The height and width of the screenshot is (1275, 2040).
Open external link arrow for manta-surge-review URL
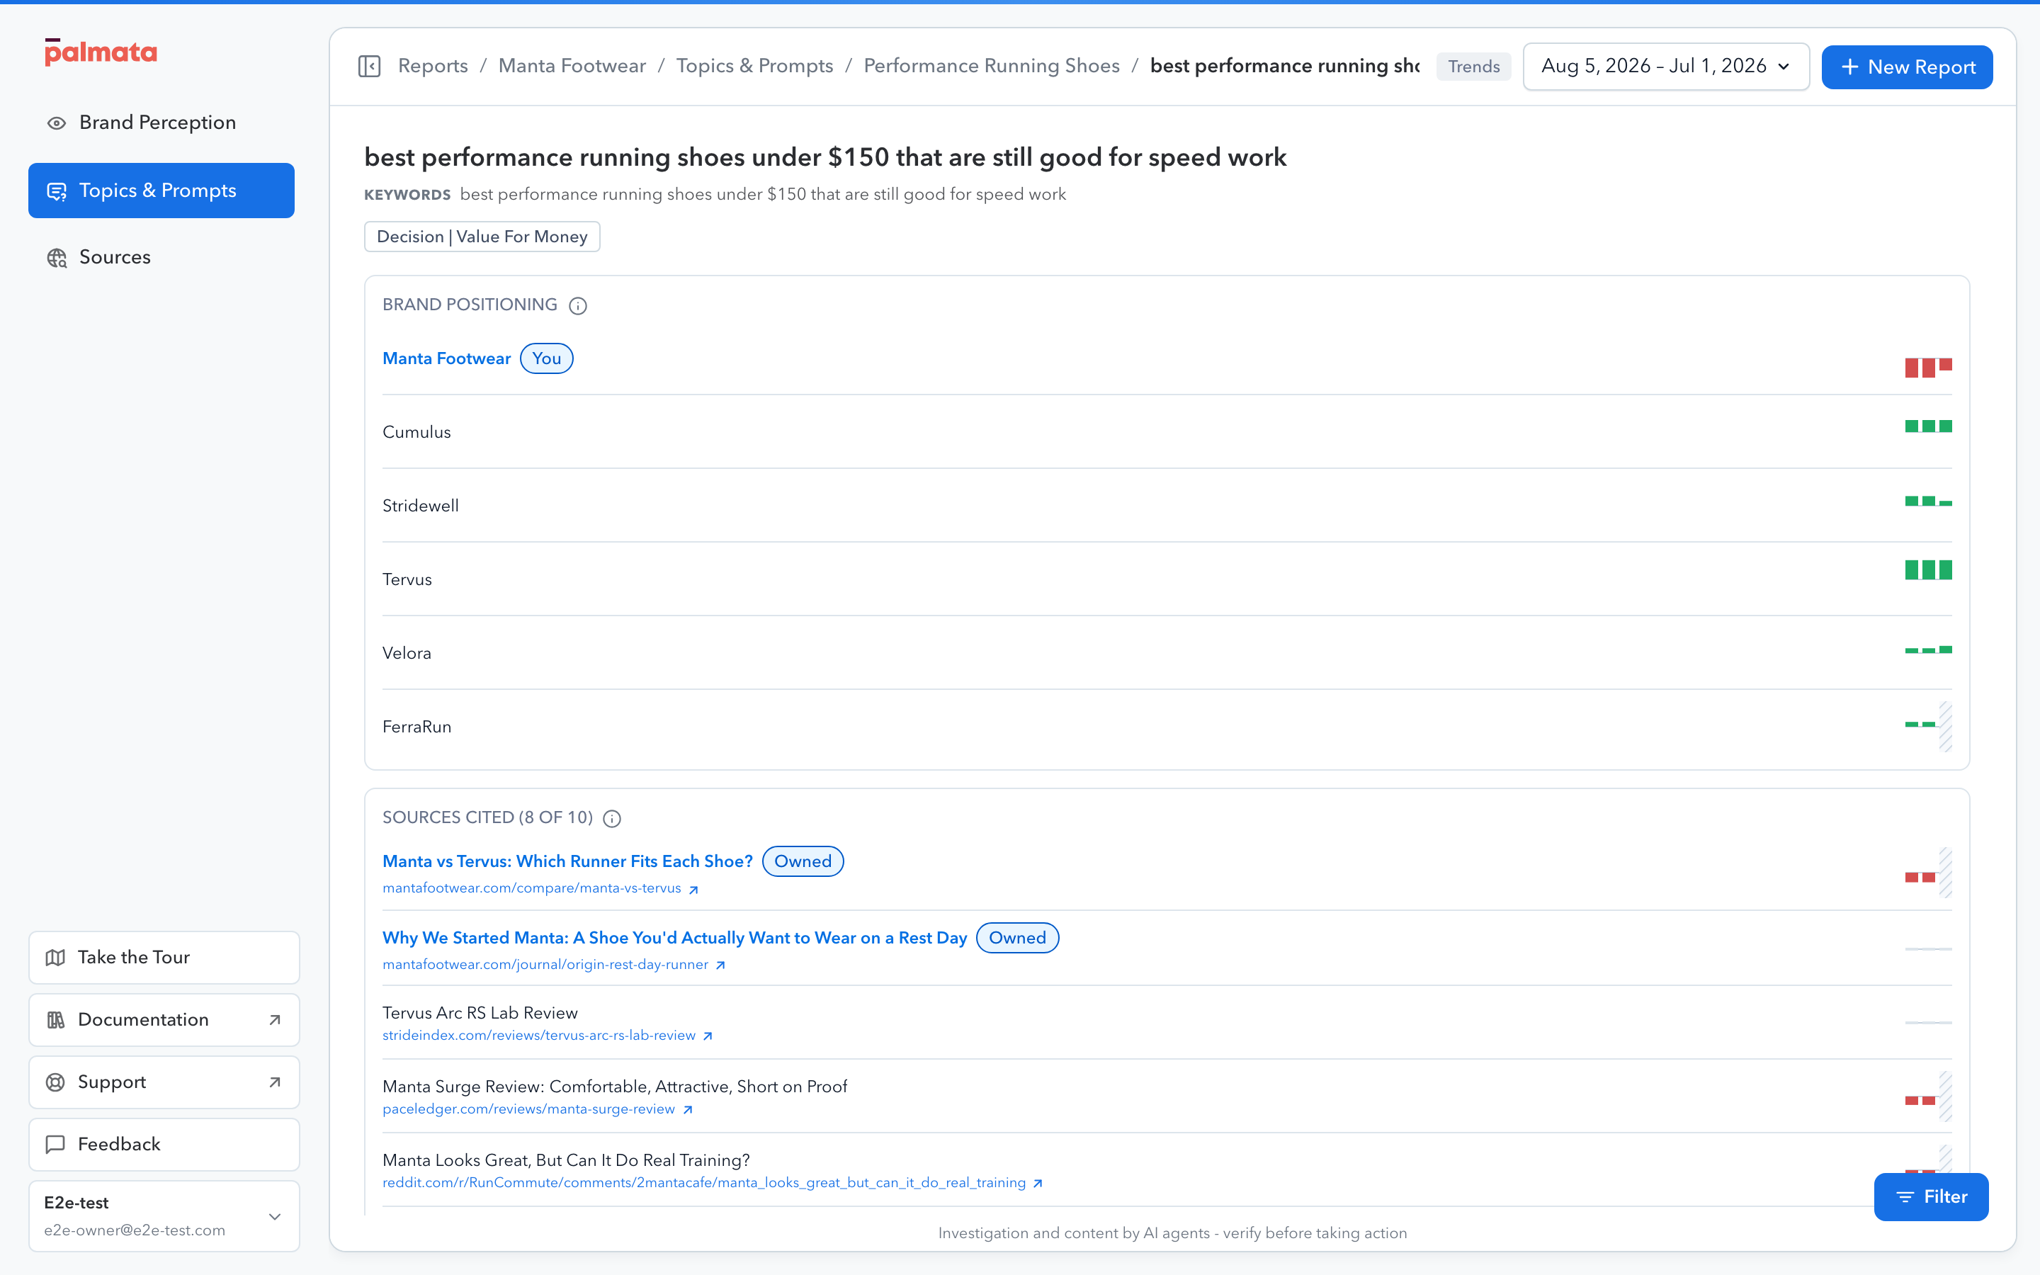pyautogui.click(x=688, y=1110)
